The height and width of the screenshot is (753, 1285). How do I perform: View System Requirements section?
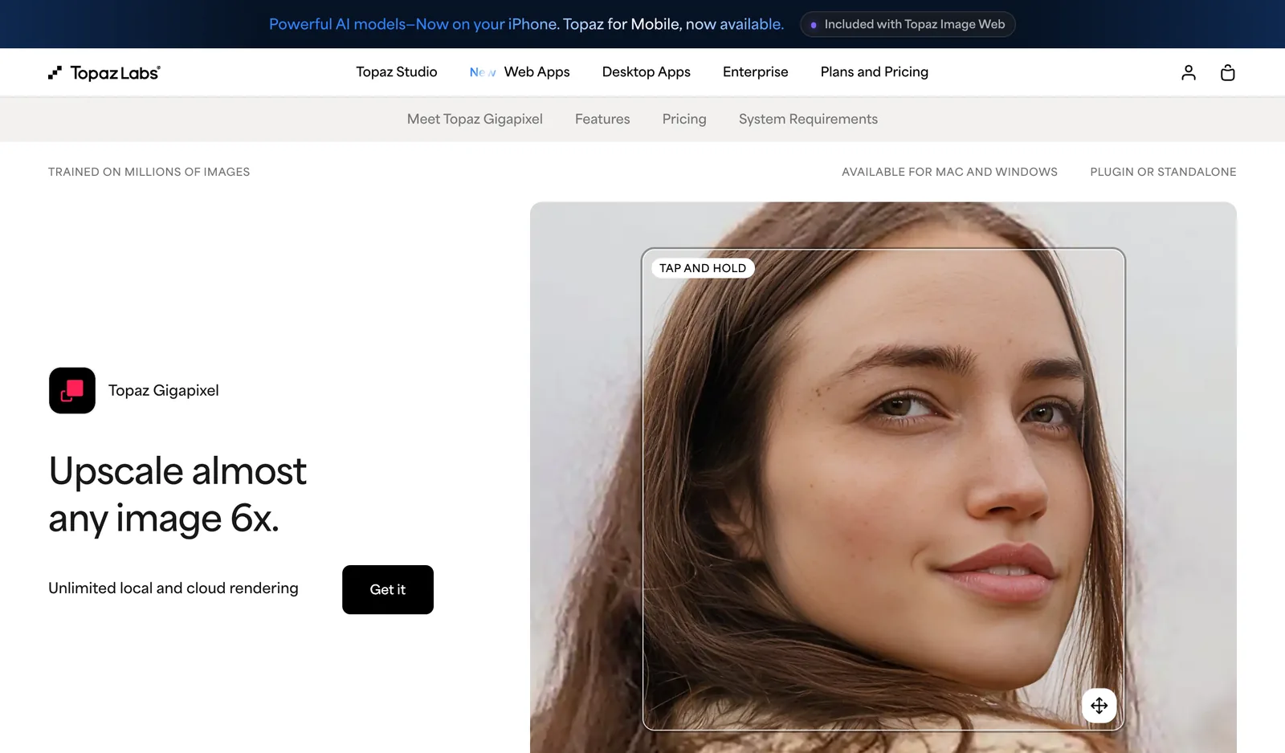click(x=808, y=119)
